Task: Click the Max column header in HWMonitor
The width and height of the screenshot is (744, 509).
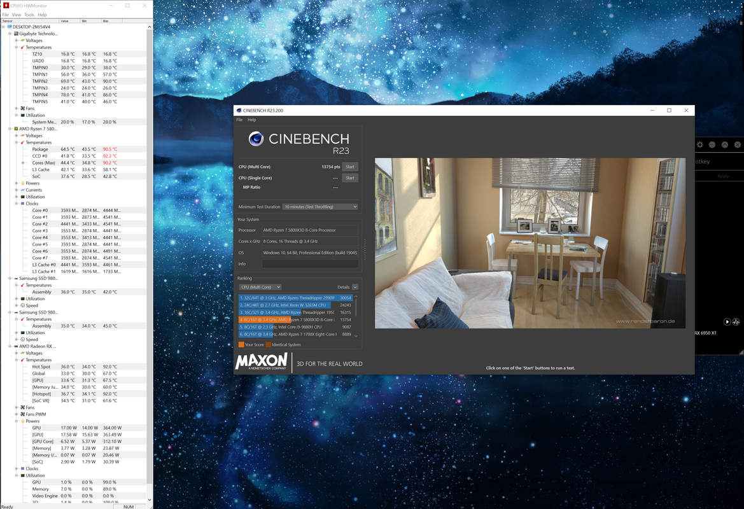Action: [x=112, y=21]
